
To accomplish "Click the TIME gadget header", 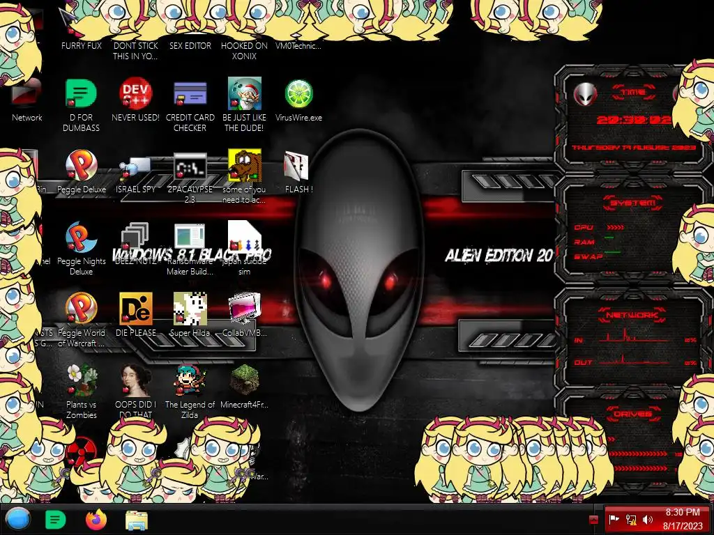I will tap(633, 93).
